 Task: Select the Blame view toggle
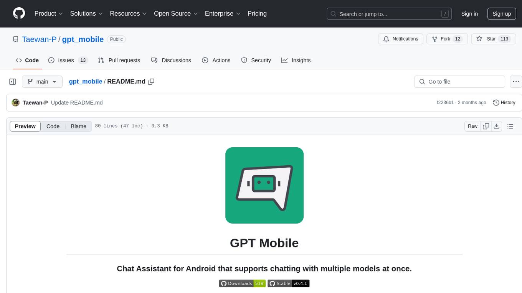(79, 126)
